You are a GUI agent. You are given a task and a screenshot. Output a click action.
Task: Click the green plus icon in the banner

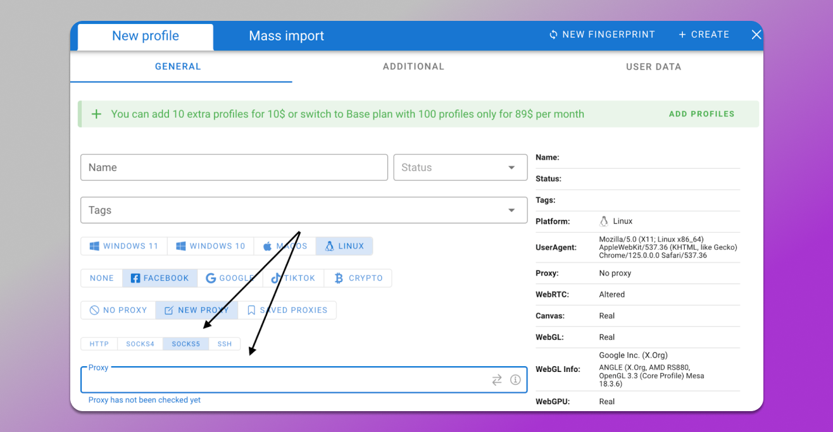[96, 114]
